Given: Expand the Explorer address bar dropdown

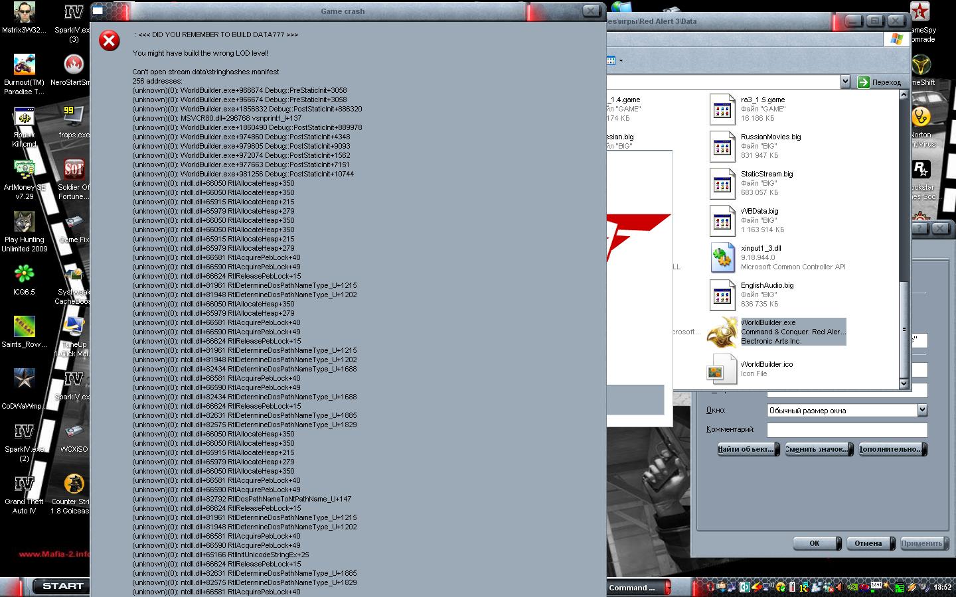Looking at the screenshot, I should point(845,82).
